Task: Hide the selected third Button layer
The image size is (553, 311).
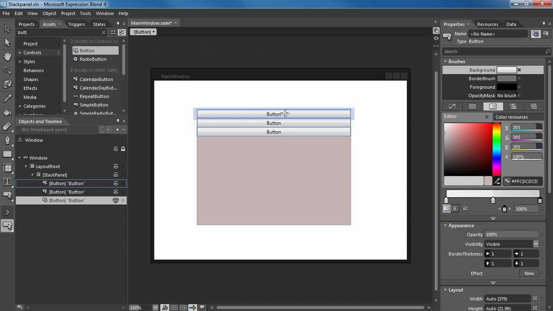Action: click(x=115, y=200)
